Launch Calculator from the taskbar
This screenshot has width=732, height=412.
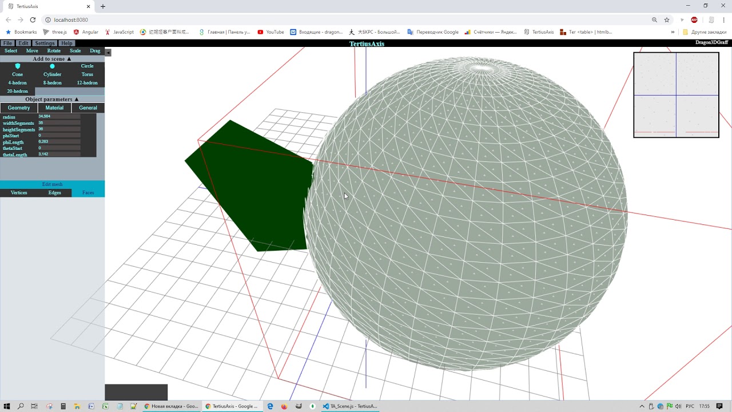click(63, 406)
